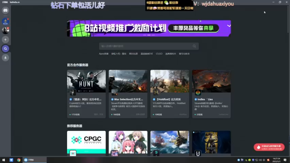Viewport: 290px width, 163px height.
Task: Open the Holdfast cover image
Action: click(170, 81)
